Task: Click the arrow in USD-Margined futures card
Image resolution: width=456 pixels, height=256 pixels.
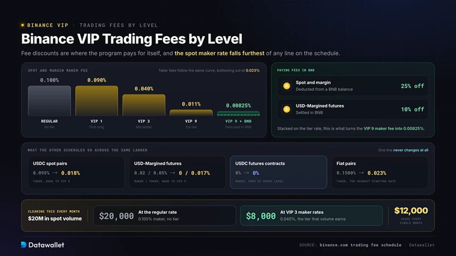Action: pyautogui.click(x=173, y=173)
